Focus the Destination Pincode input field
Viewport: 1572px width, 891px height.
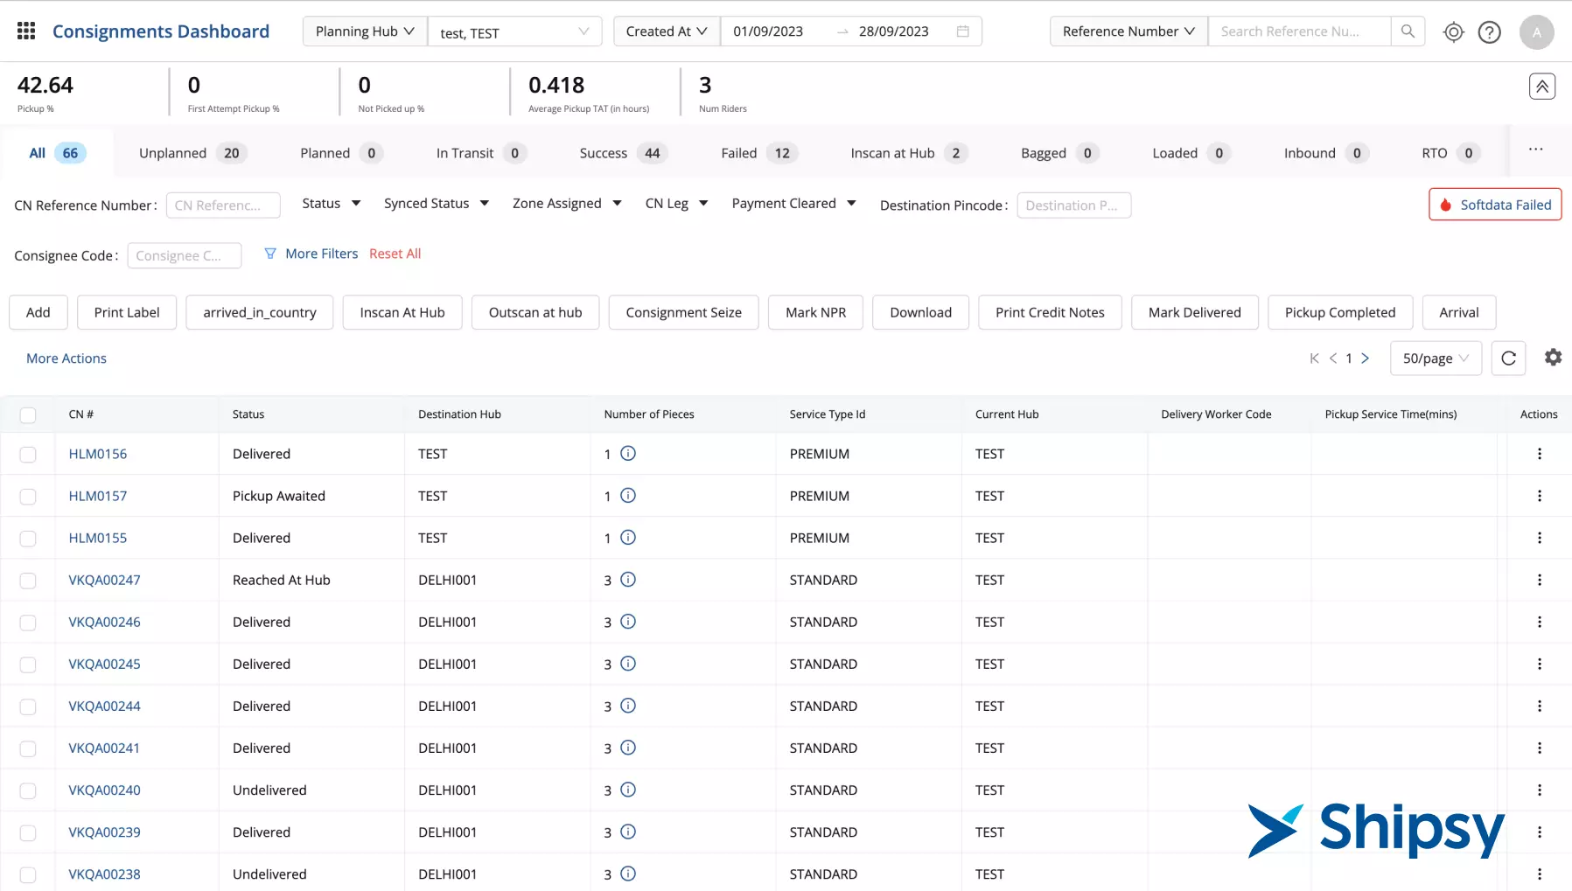click(x=1073, y=205)
